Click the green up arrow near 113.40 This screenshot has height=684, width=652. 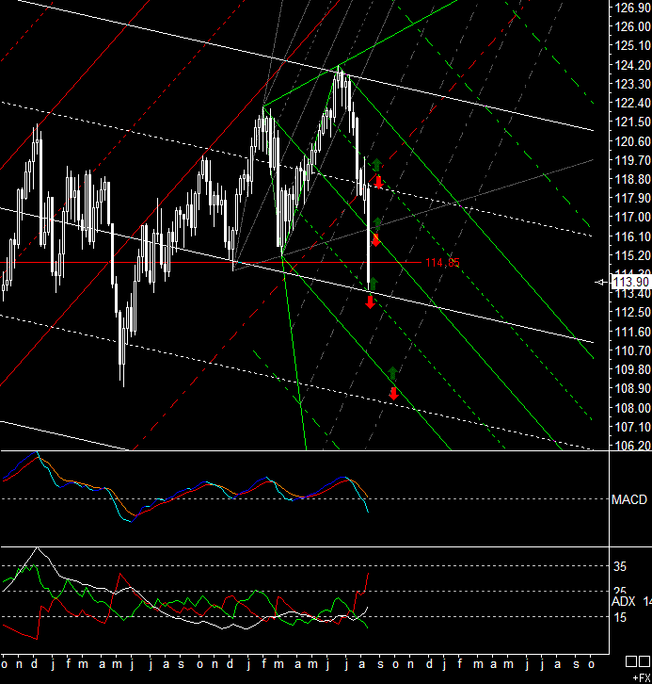pyautogui.click(x=373, y=284)
